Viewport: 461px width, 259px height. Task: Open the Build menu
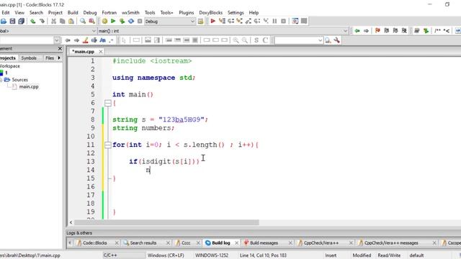(x=73, y=13)
